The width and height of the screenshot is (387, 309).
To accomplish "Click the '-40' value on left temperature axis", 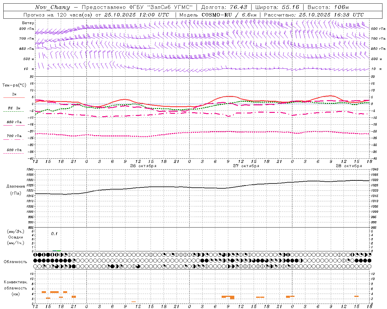I will pyautogui.click(x=31, y=159).
